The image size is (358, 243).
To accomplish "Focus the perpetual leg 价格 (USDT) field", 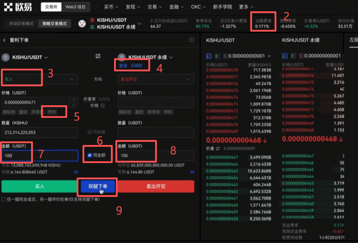I will click(x=156, y=102).
